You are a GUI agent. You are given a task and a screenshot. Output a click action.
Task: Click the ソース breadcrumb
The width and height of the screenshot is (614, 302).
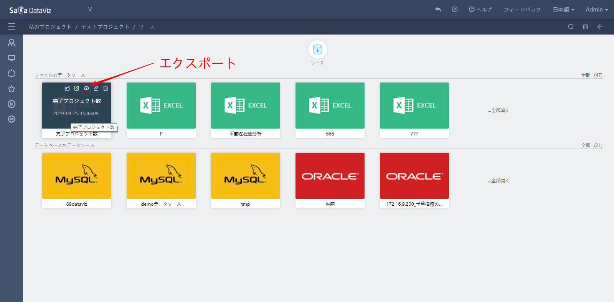tap(147, 27)
